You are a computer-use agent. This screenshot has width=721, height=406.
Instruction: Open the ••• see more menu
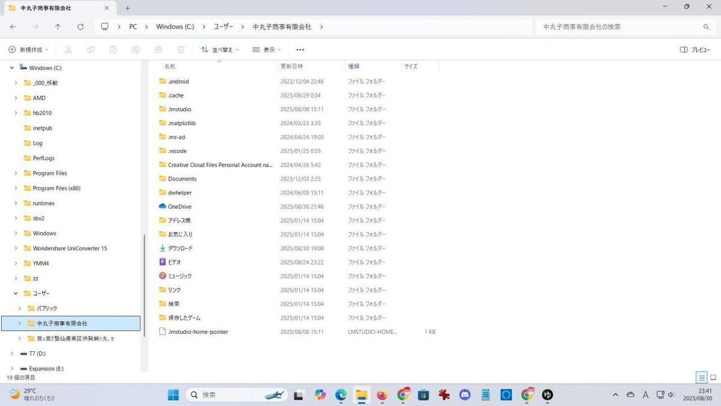pos(300,49)
